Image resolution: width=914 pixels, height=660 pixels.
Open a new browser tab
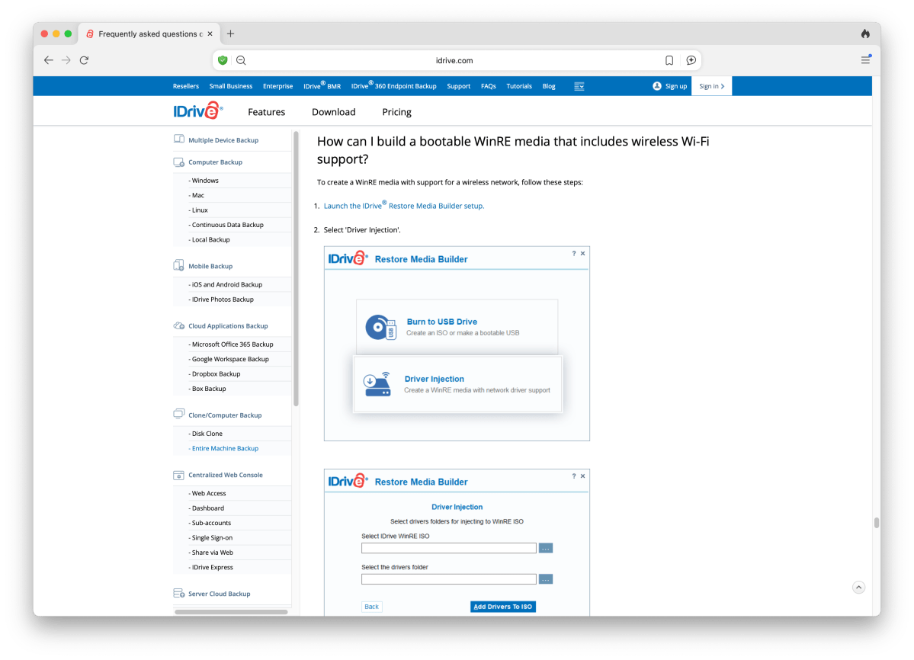[x=231, y=34]
